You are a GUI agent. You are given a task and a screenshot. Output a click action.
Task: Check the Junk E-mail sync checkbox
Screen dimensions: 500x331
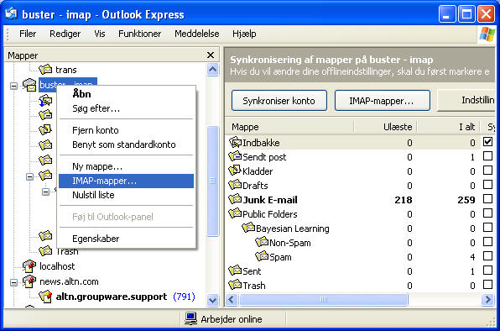[x=487, y=199]
